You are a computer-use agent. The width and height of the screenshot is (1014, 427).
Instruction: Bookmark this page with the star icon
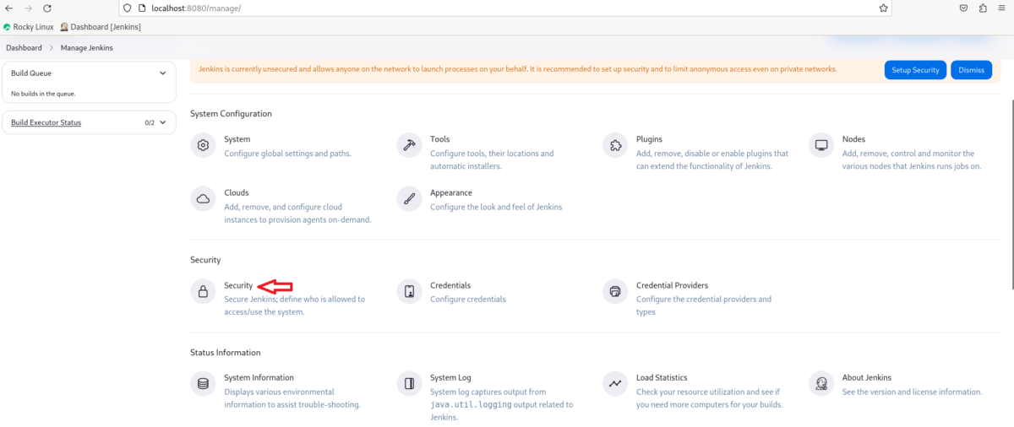click(883, 8)
